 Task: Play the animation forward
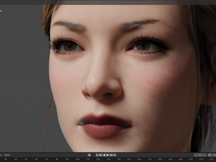108,155
